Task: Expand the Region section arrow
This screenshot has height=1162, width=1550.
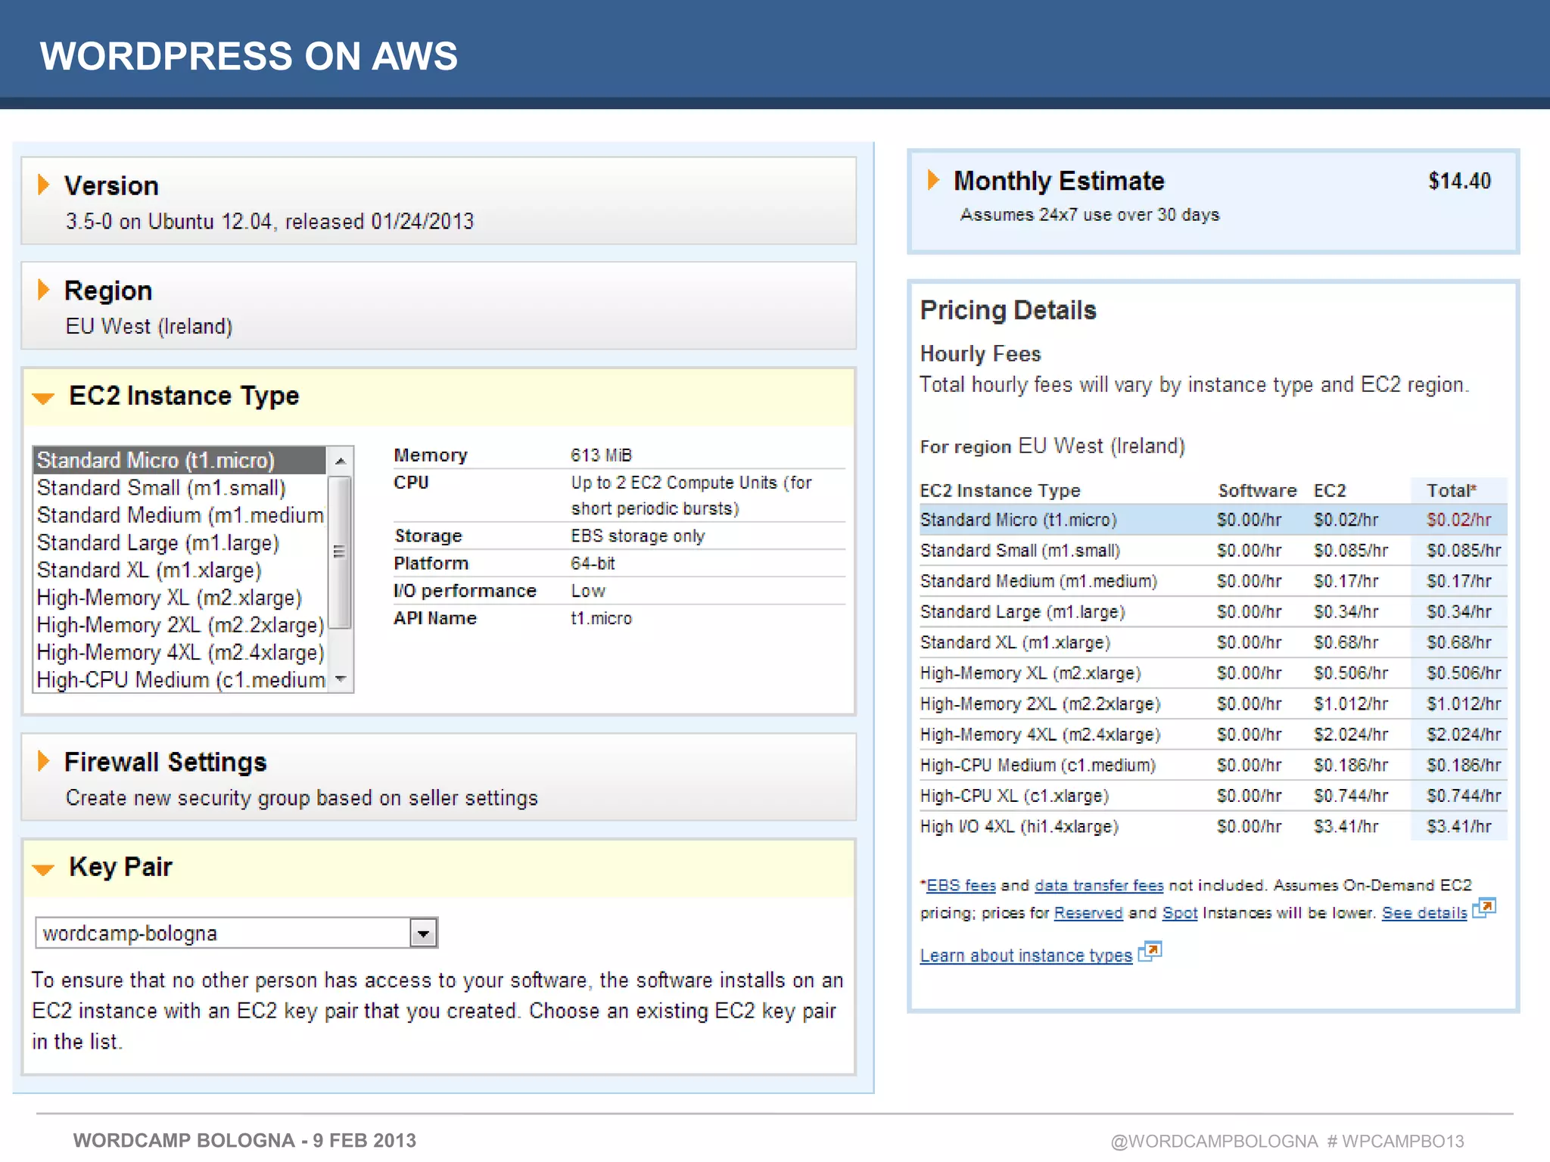Action: pos(44,290)
